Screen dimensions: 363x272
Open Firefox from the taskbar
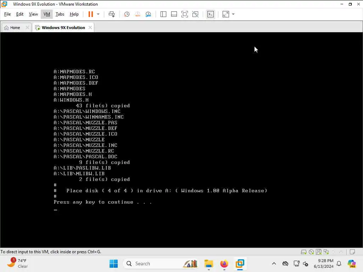tap(224, 263)
